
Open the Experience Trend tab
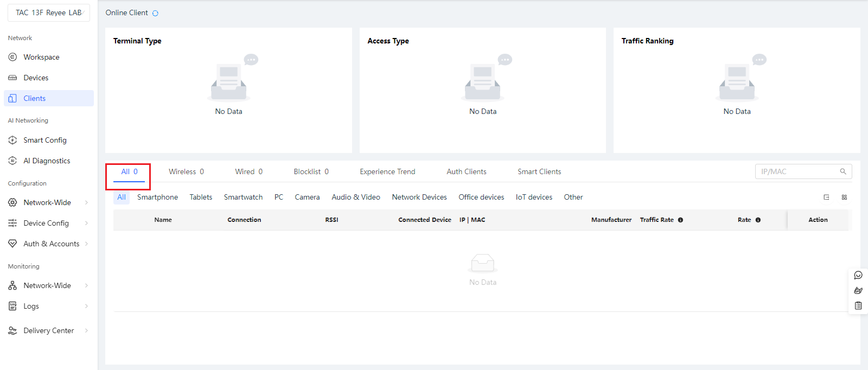pyautogui.click(x=387, y=171)
